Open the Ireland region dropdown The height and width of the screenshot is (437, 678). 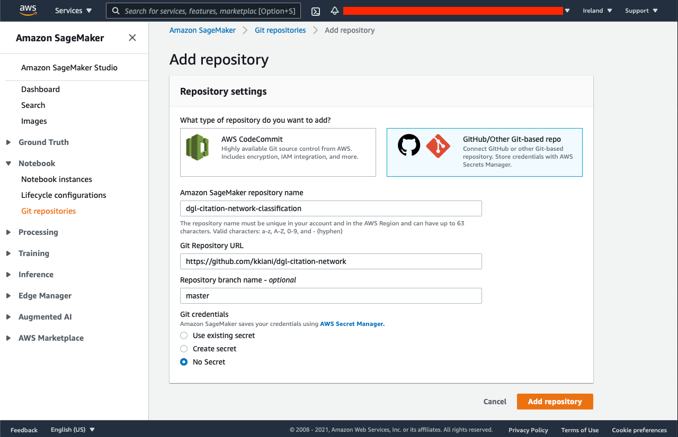coord(597,11)
